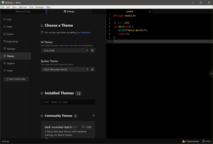The image size is (213, 144).
Task: Click the Settings label in status bar
Action: click(x=5, y=141)
